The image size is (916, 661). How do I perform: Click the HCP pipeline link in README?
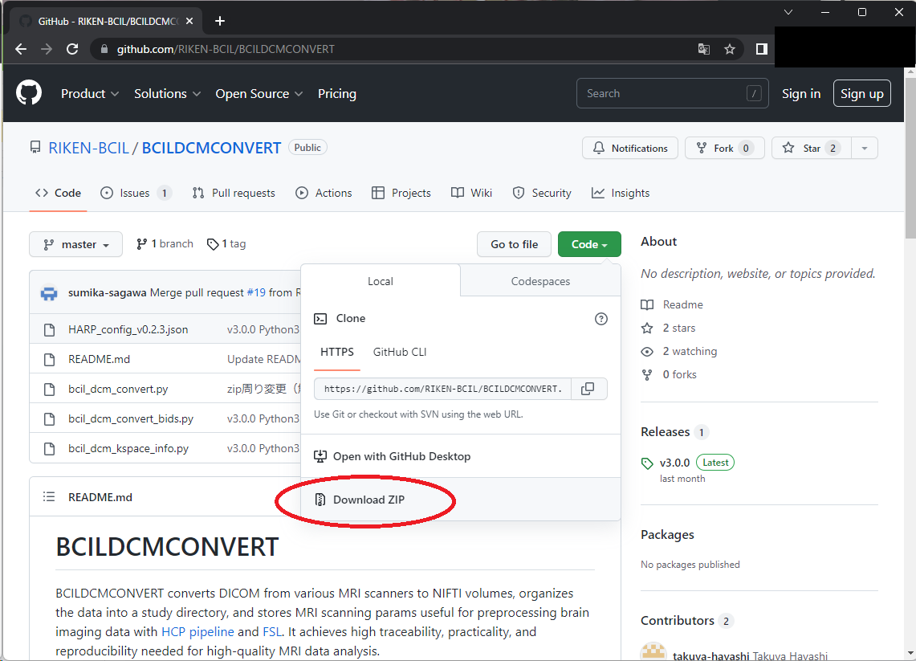point(197,632)
